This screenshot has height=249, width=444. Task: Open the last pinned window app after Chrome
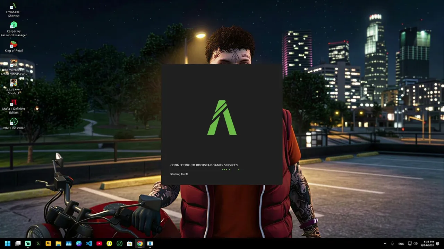[150, 243]
